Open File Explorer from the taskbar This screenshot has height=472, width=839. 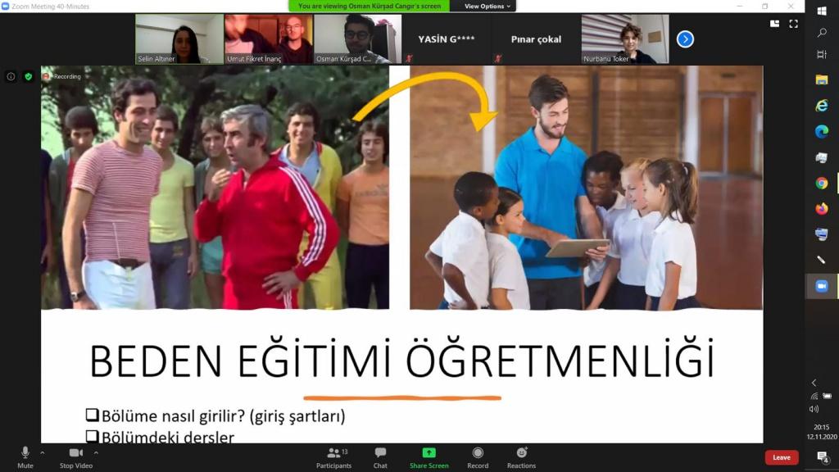point(822,79)
